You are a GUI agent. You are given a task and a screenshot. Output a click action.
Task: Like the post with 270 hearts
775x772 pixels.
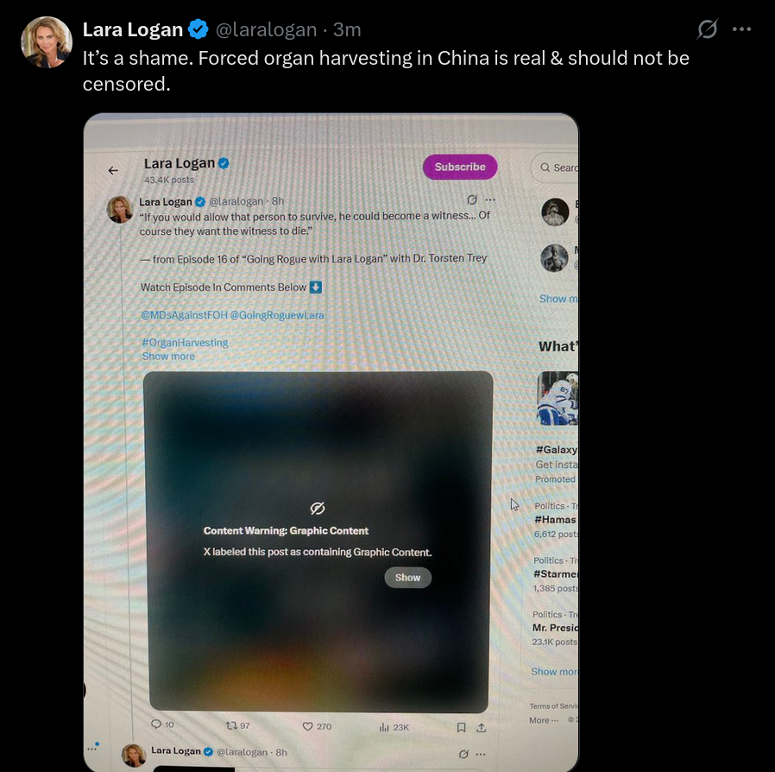[307, 726]
